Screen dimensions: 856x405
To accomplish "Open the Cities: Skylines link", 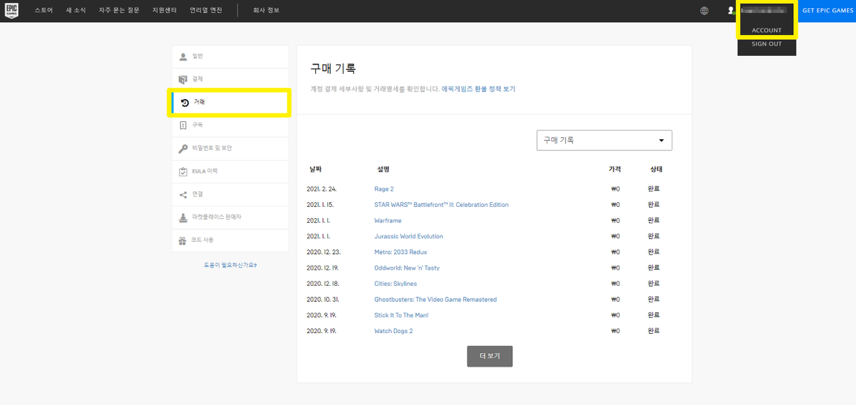I will point(396,284).
